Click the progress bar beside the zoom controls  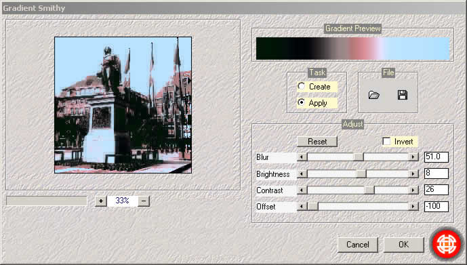pos(47,201)
